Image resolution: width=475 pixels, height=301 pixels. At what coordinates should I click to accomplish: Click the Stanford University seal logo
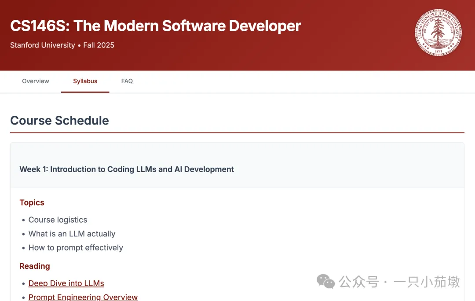(x=438, y=33)
